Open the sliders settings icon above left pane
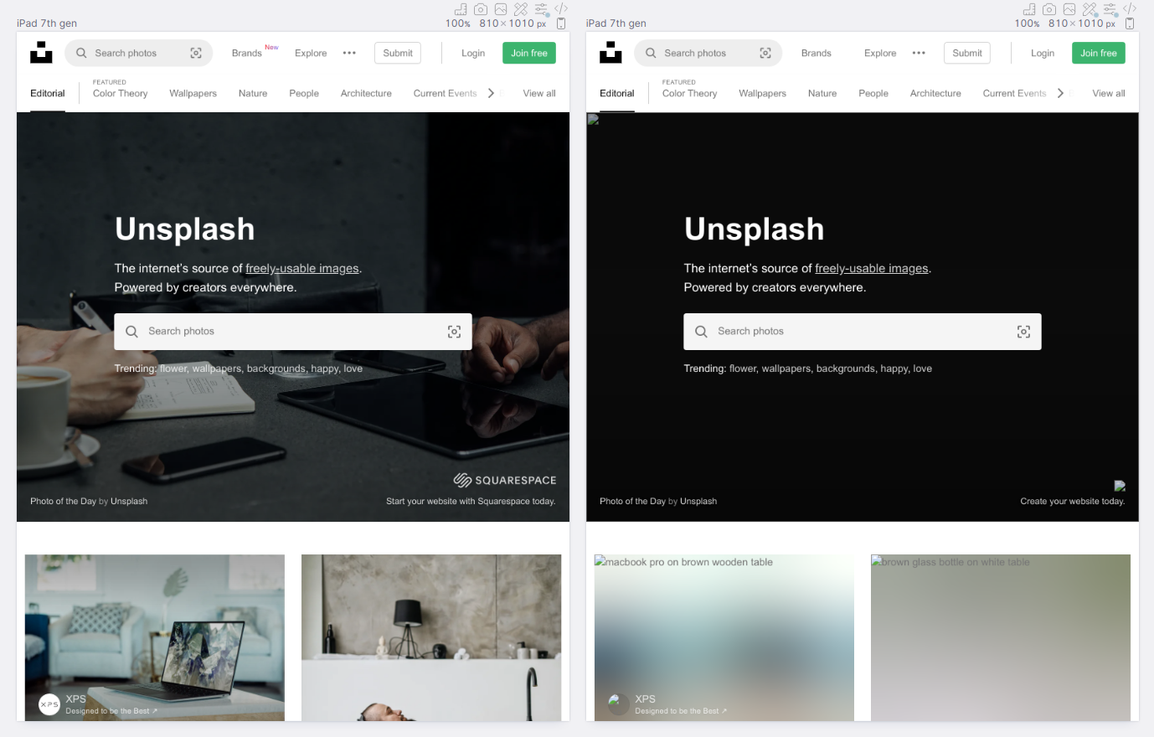Screen dimensions: 1154x737 (542, 9)
